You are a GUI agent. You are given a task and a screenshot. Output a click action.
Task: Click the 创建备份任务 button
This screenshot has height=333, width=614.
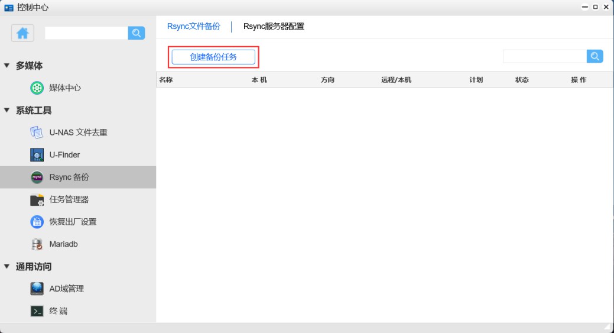coord(213,57)
